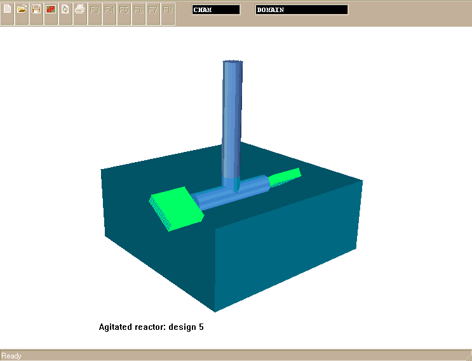Click the New file icon
This screenshot has width=472, height=361.
8,10
